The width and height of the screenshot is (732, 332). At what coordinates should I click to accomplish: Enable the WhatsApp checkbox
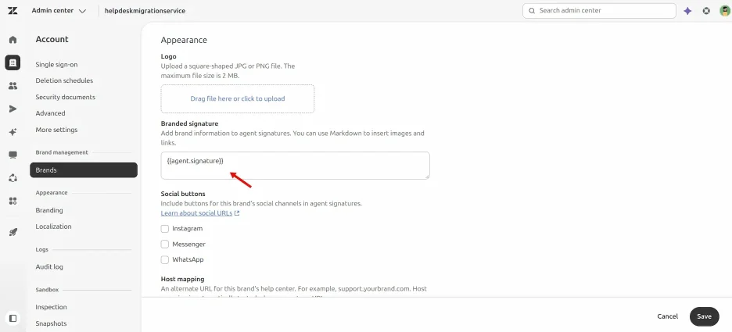tap(165, 259)
